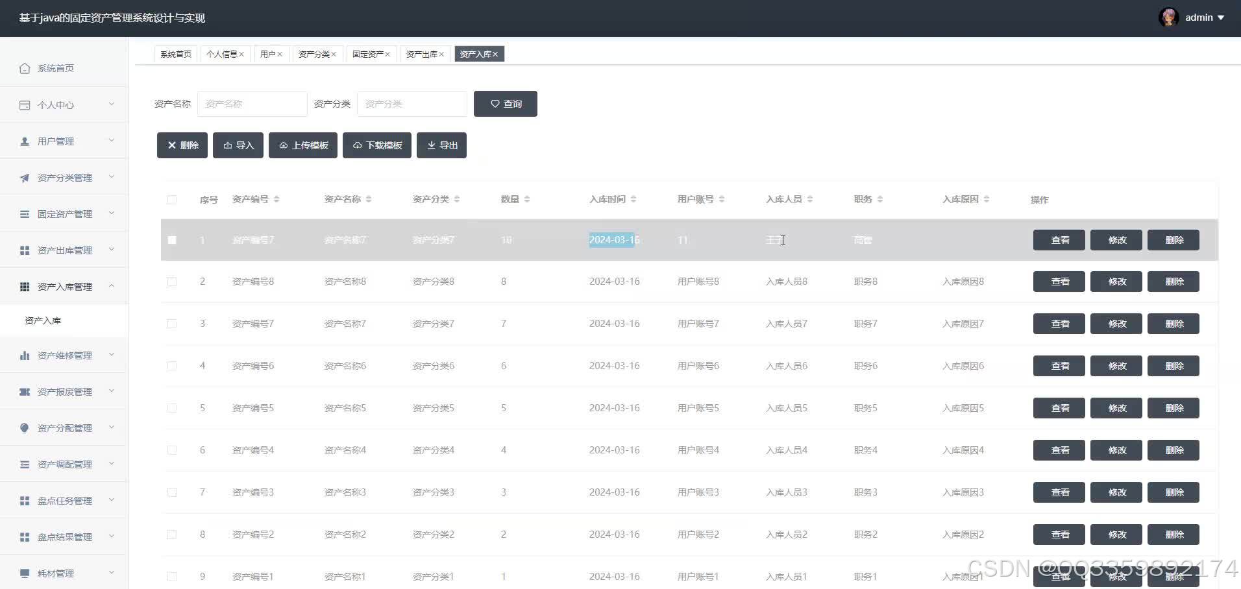This screenshot has width=1241, height=589.
Task: Click the admin avatar picture
Action: pyautogui.click(x=1169, y=18)
